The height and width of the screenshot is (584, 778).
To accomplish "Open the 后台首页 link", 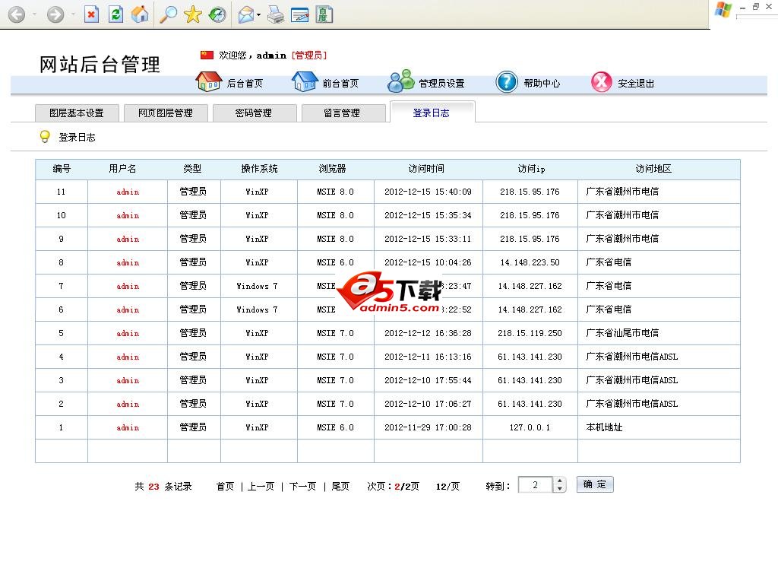I will (x=245, y=84).
